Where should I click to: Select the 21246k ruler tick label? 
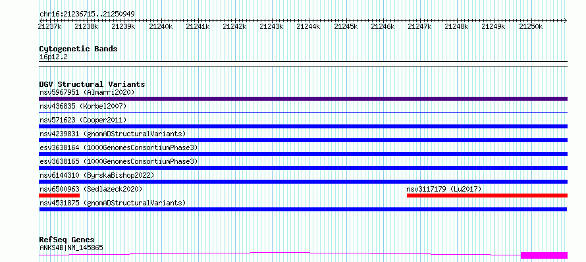coord(383,26)
